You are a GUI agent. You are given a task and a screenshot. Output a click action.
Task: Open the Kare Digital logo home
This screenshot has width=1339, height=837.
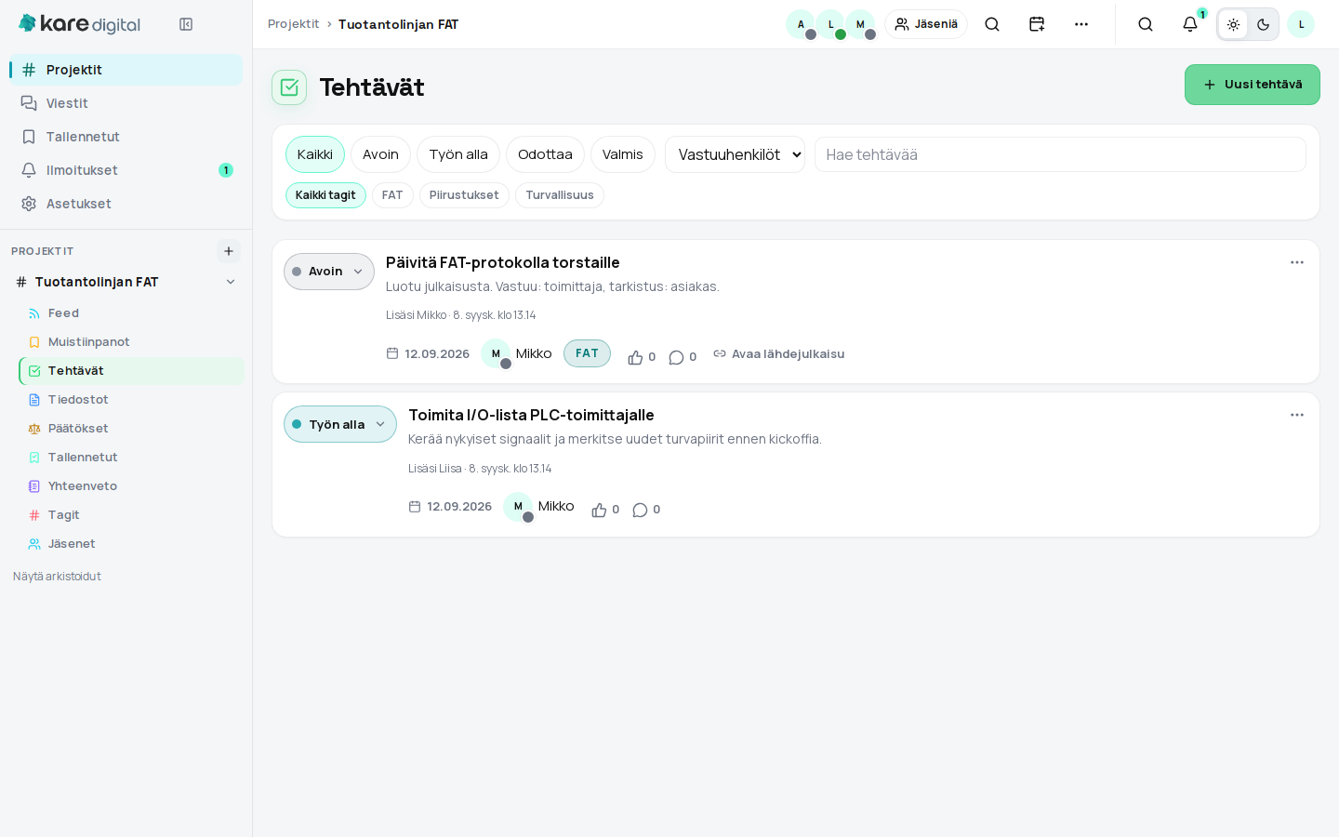pos(80,24)
